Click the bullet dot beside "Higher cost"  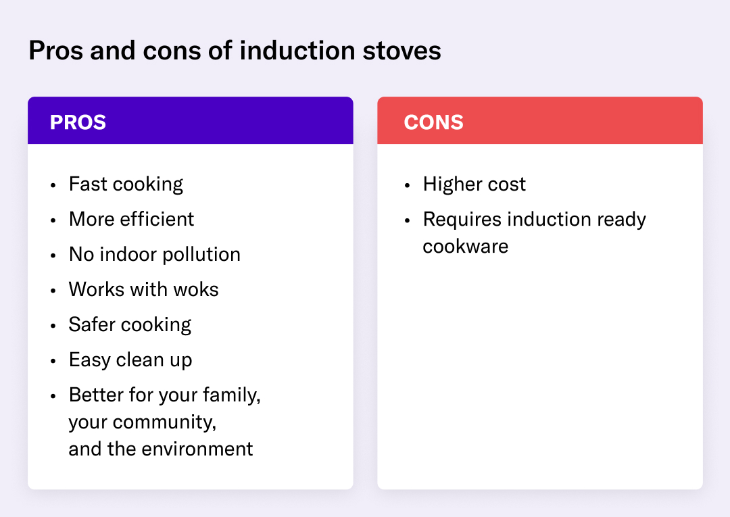pyautogui.click(x=407, y=185)
